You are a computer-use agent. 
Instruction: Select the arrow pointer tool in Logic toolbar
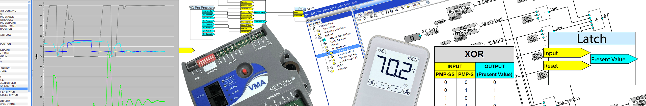pos(383,14)
